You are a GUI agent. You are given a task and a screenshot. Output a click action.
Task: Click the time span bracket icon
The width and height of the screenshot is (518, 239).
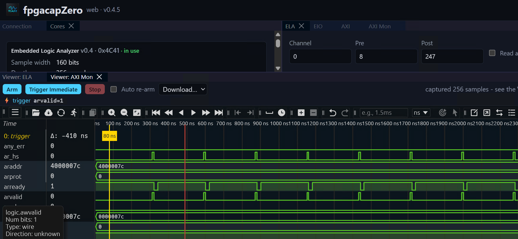269,113
